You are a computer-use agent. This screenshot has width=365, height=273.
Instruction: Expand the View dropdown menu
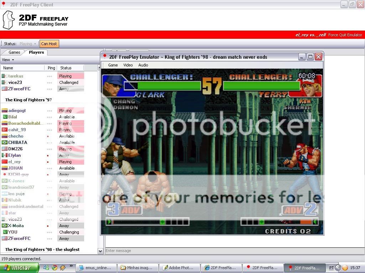click(8, 60)
